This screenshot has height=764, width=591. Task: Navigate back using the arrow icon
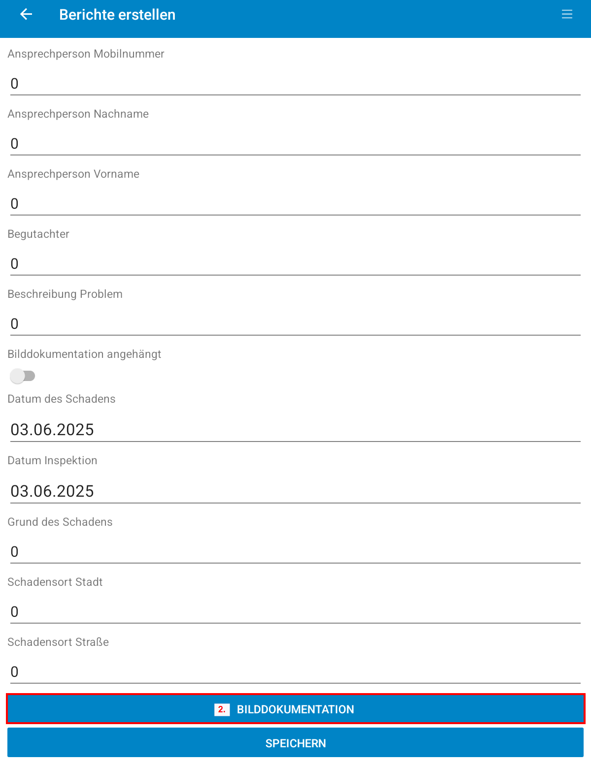(26, 14)
